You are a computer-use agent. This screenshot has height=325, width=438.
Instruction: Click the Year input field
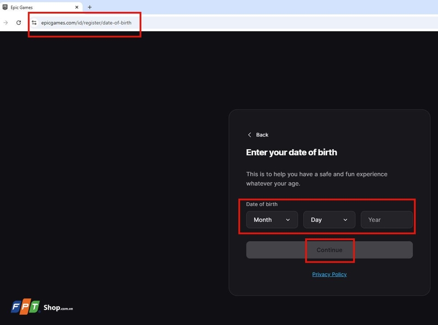coord(387,220)
